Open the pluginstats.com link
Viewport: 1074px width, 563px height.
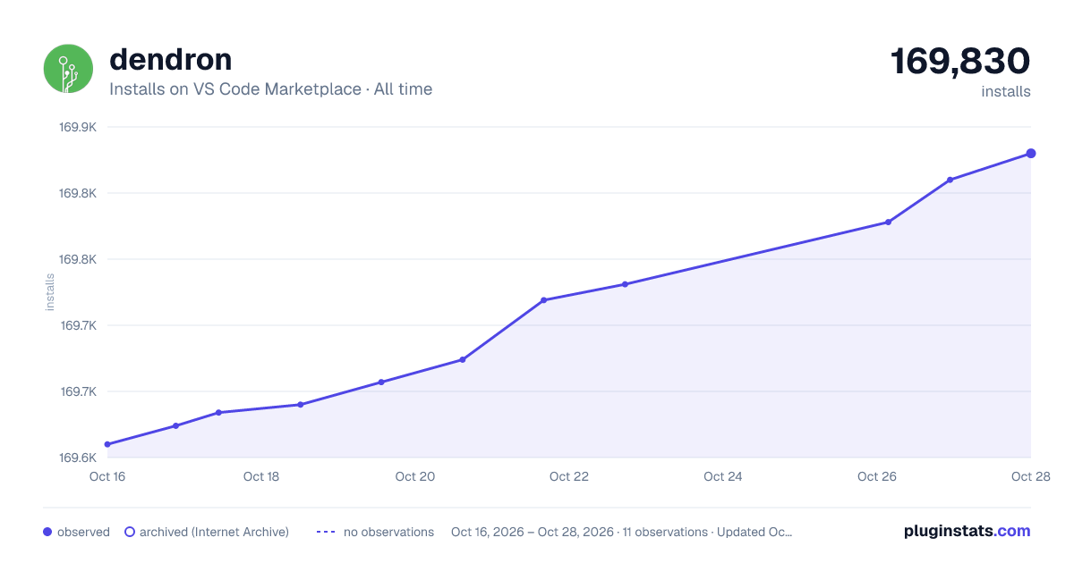click(x=967, y=531)
